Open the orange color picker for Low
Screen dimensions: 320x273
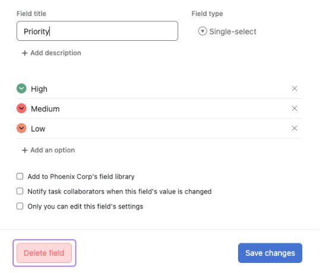click(21, 129)
